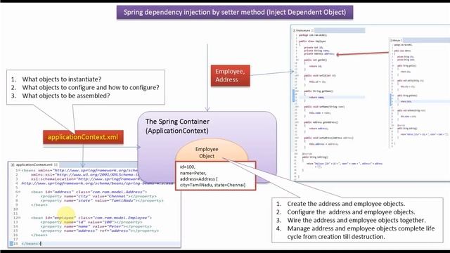This screenshot has height=253, width=450.
Task: Click XML line 15 address ref property
Action: [99, 231]
